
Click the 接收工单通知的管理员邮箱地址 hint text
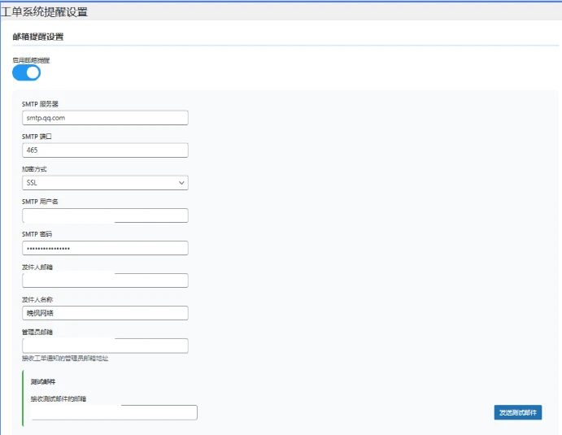pos(65,358)
